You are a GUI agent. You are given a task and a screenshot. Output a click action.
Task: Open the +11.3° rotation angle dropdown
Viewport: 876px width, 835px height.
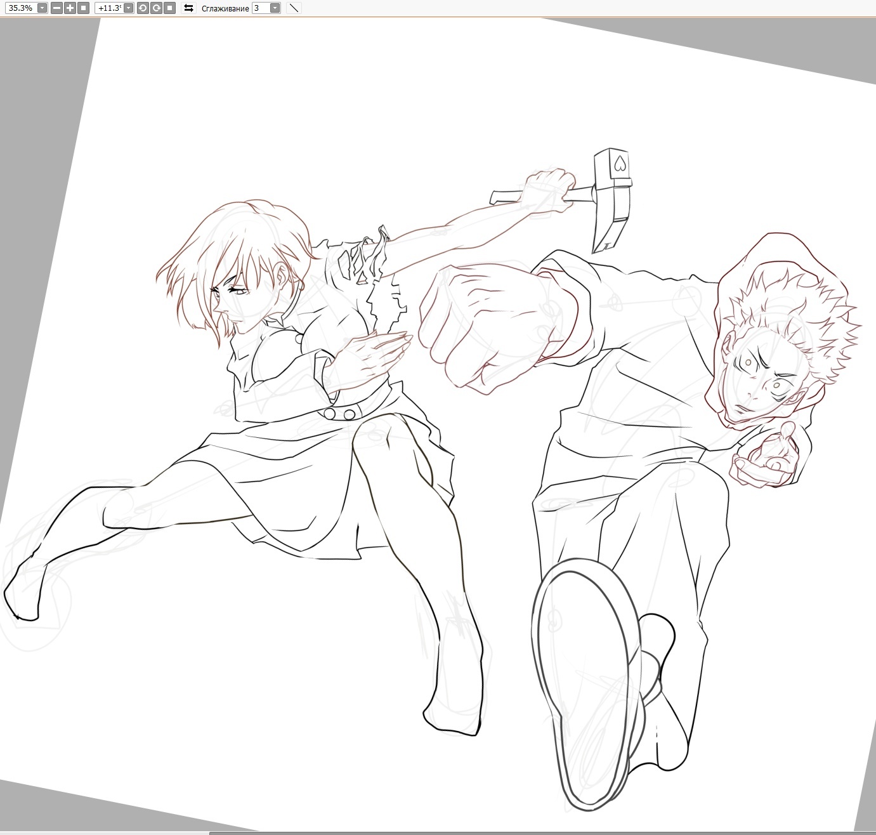(x=129, y=8)
